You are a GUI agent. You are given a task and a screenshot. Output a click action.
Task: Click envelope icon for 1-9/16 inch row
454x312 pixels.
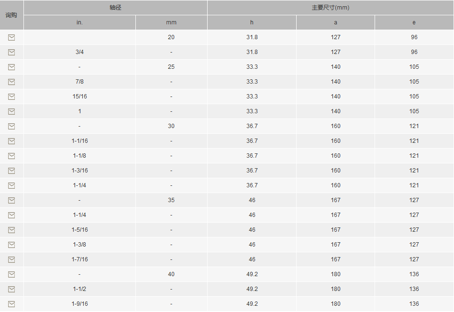(11, 304)
